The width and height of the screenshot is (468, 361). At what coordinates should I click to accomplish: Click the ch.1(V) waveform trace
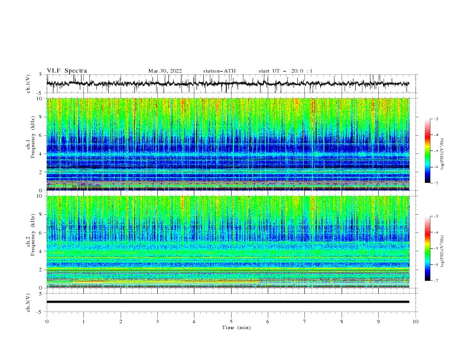227,84
